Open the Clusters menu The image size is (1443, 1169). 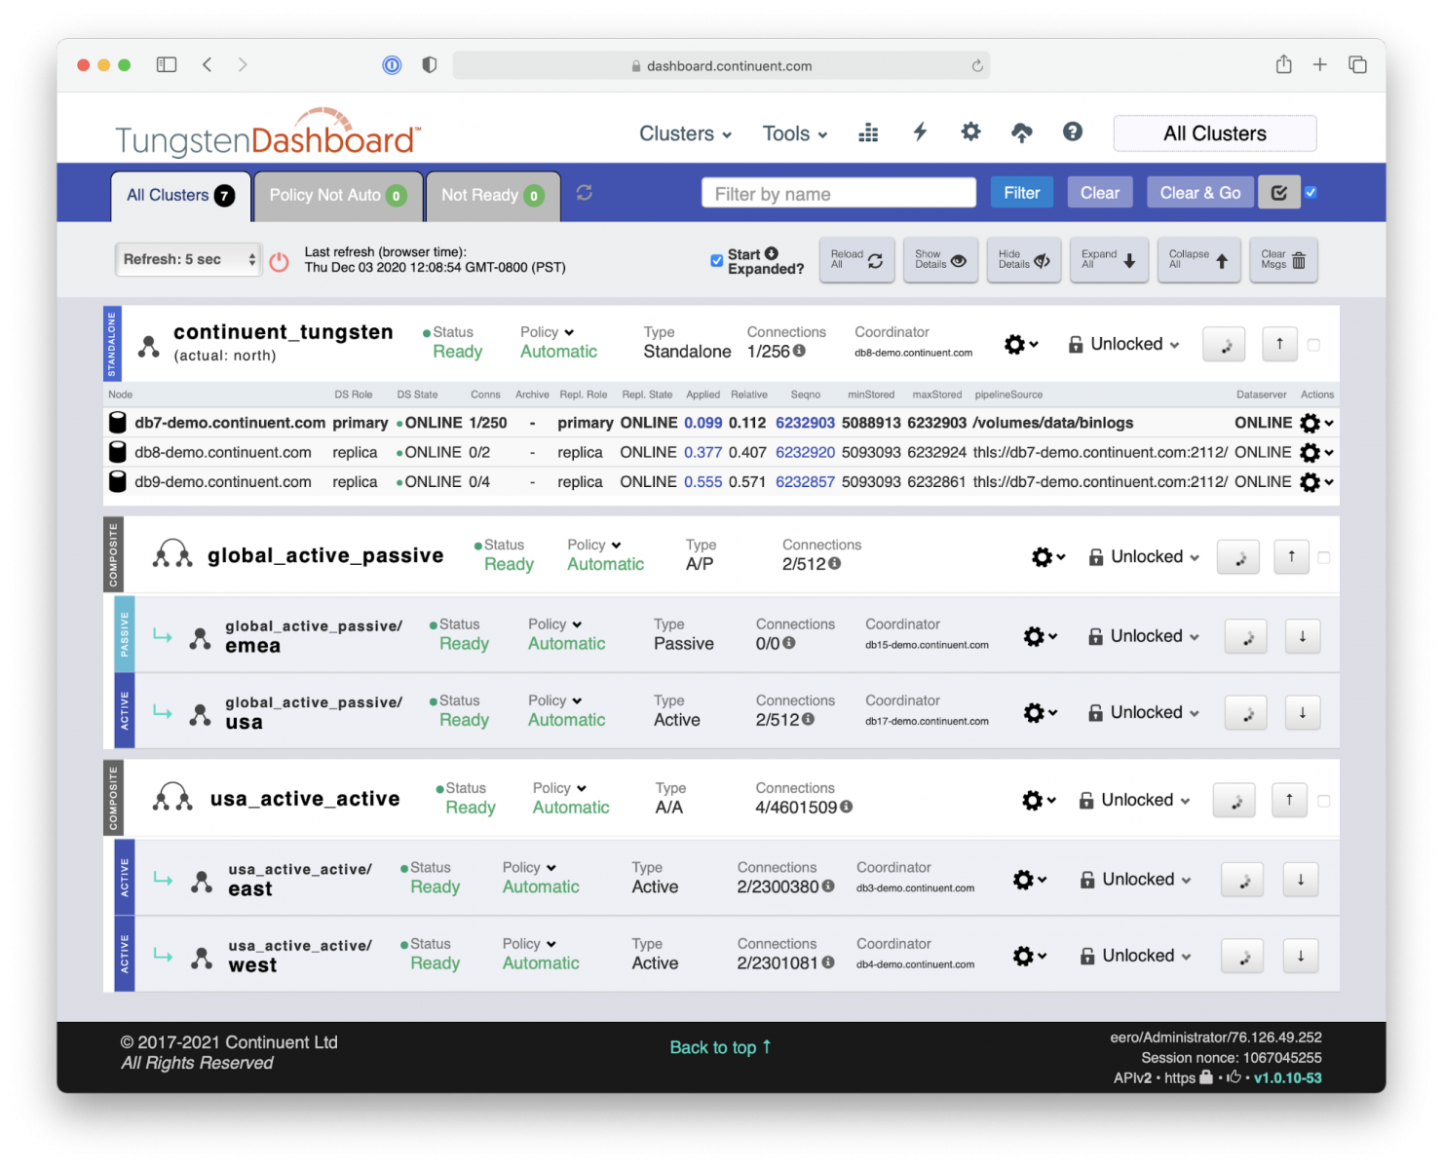pos(685,133)
